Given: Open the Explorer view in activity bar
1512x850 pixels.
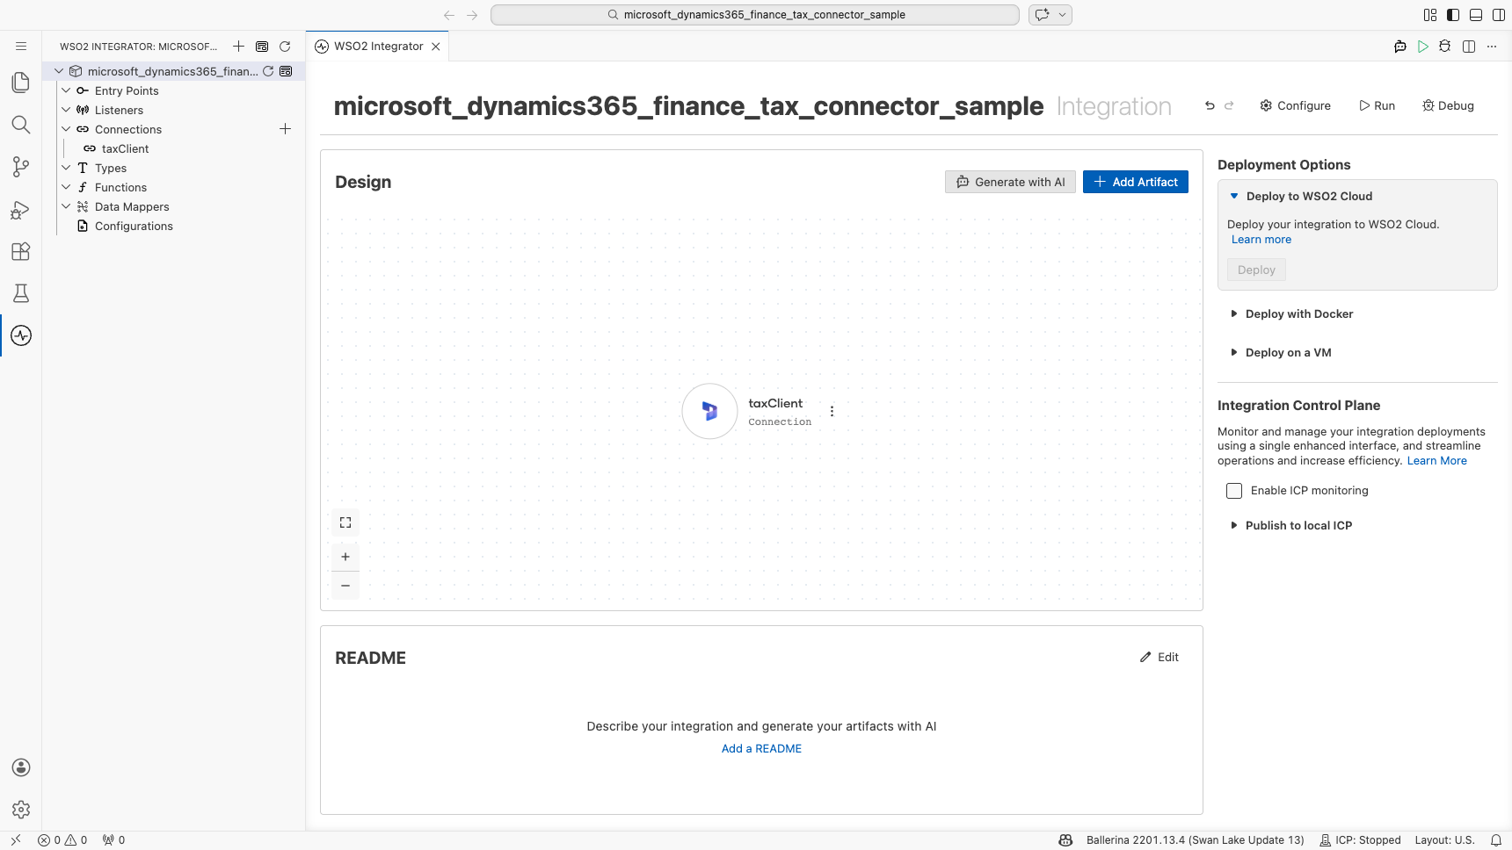Looking at the screenshot, I should (x=21, y=83).
